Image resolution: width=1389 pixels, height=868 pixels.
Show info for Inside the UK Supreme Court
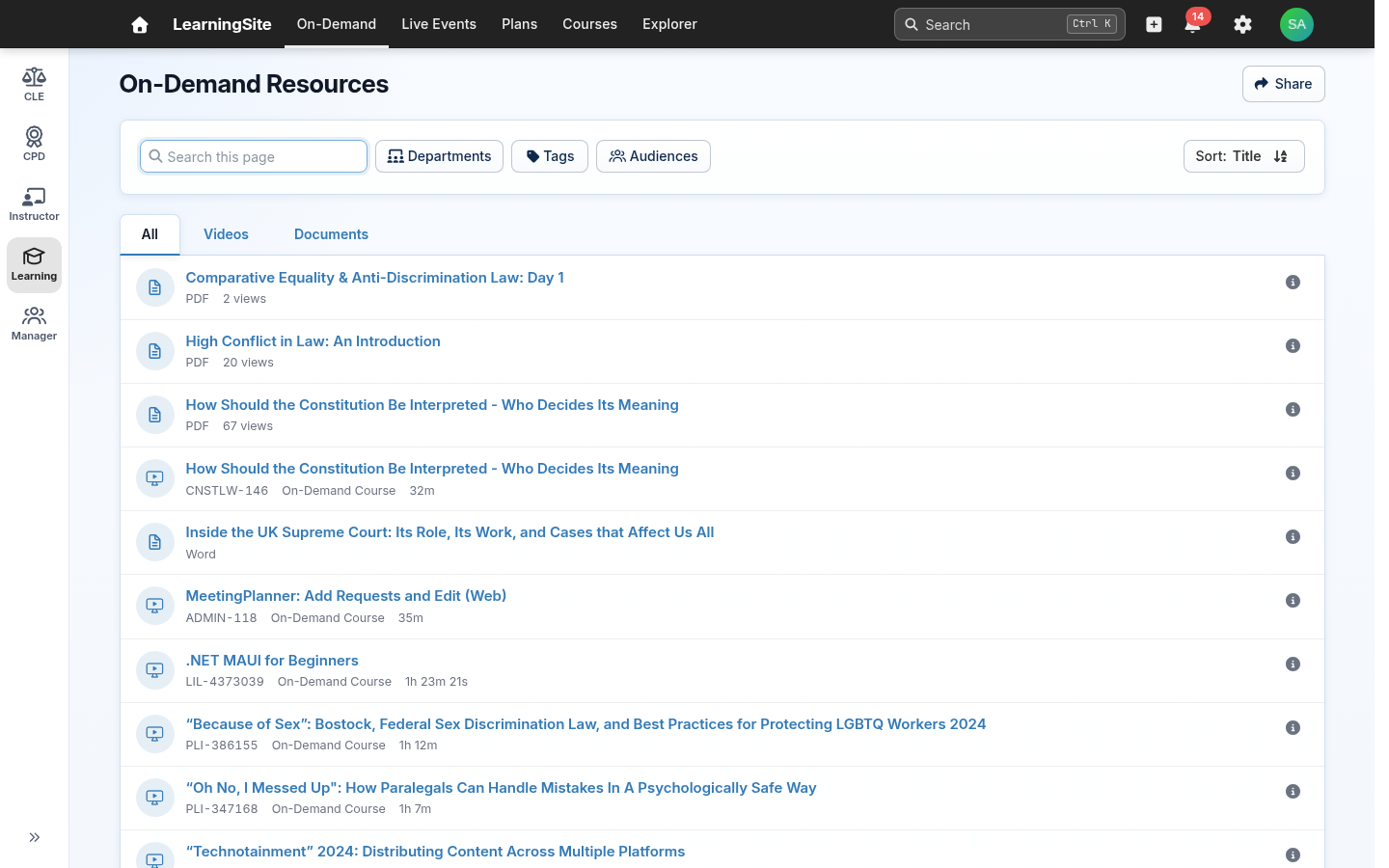click(1293, 537)
